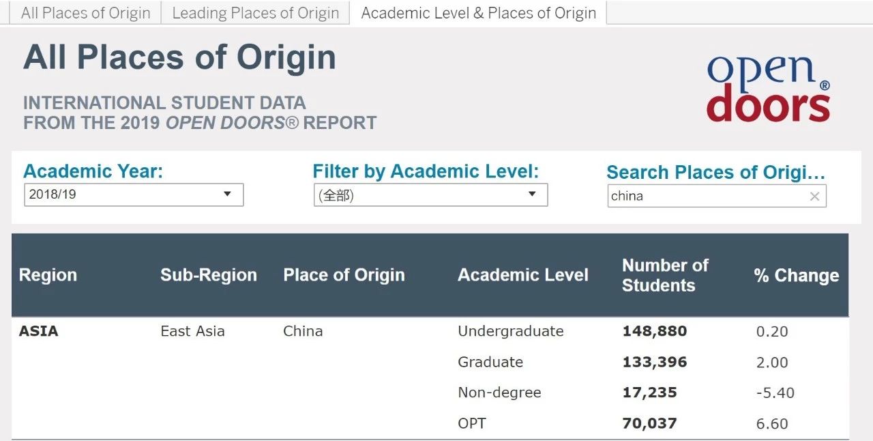Select the Non-degree academic level label
Viewport: 873px width, 441px height.
(x=499, y=393)
